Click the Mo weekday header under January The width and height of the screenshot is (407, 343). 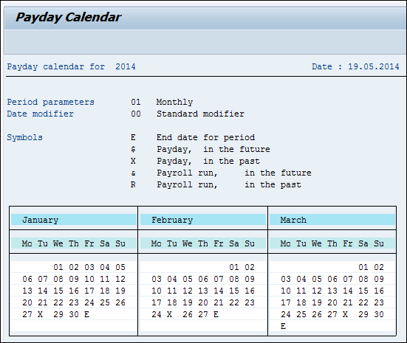(x=27, y=243)
